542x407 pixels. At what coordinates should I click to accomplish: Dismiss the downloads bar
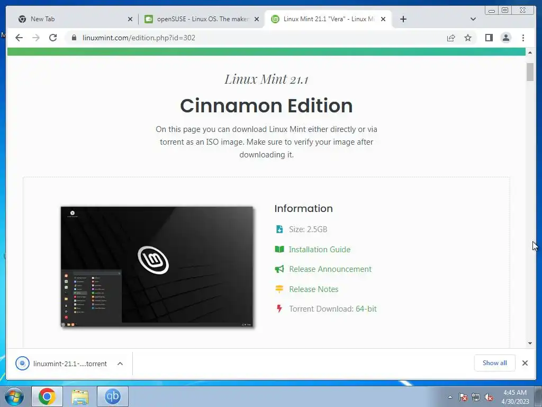coord(525,363)
